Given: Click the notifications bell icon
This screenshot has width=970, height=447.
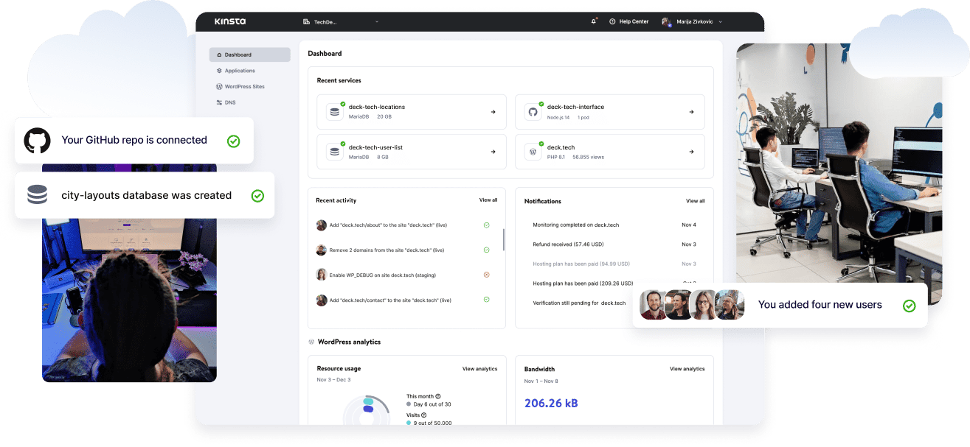Looking at the screenshot, I should tap(594, 21).
